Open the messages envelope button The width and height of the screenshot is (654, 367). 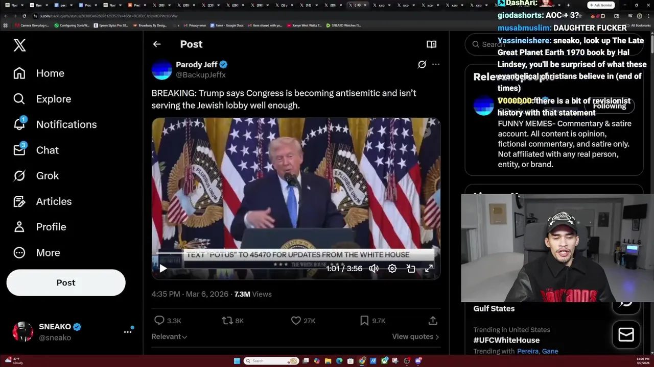[626, 335]
